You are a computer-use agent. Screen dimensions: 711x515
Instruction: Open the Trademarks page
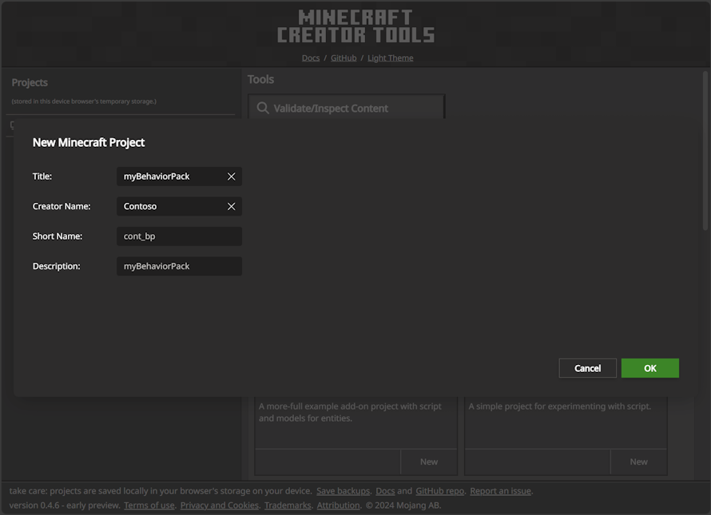pyautogui.click(x=287, y=505)
